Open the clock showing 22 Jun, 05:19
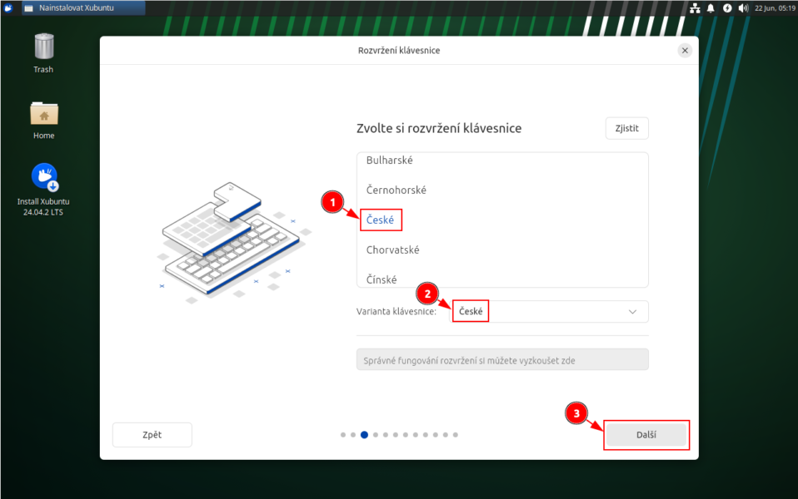This screenshot has height=499, width=798. (x=774, y=7)
